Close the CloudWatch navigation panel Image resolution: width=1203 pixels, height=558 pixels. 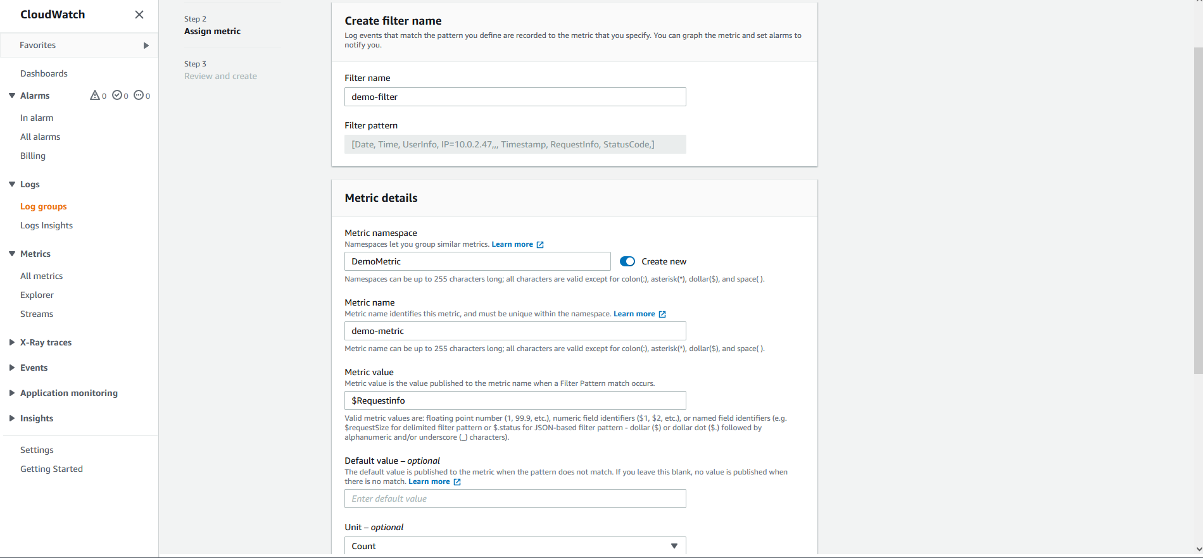pyautogui.click(x=139, y=15)
